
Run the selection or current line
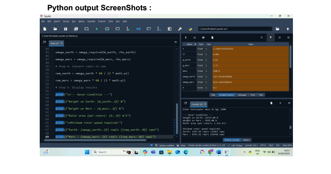coord(128,29)
